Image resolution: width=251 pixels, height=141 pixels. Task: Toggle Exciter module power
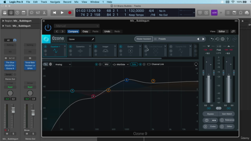(121, 47)
